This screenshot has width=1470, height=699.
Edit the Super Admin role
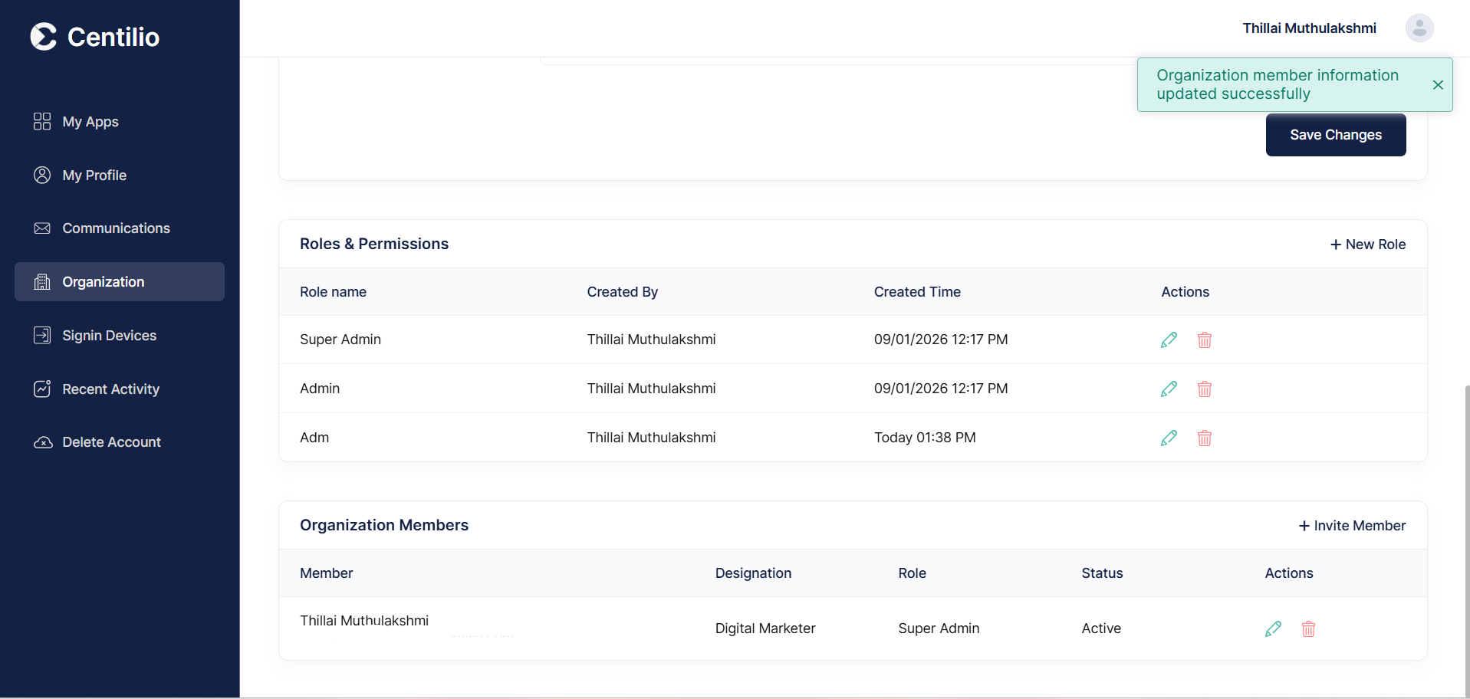click(x=1168, y=340)
